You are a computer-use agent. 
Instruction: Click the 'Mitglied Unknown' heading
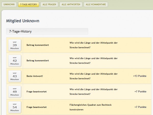tap(23, 21)
